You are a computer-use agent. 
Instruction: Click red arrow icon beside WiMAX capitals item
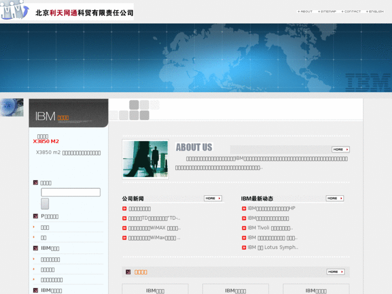pos(125,228)
